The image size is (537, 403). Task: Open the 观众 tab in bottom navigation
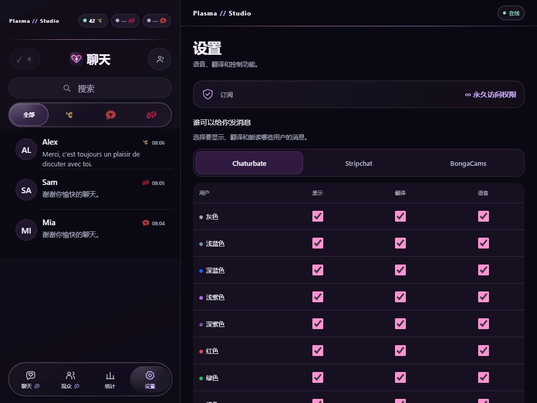70,379
